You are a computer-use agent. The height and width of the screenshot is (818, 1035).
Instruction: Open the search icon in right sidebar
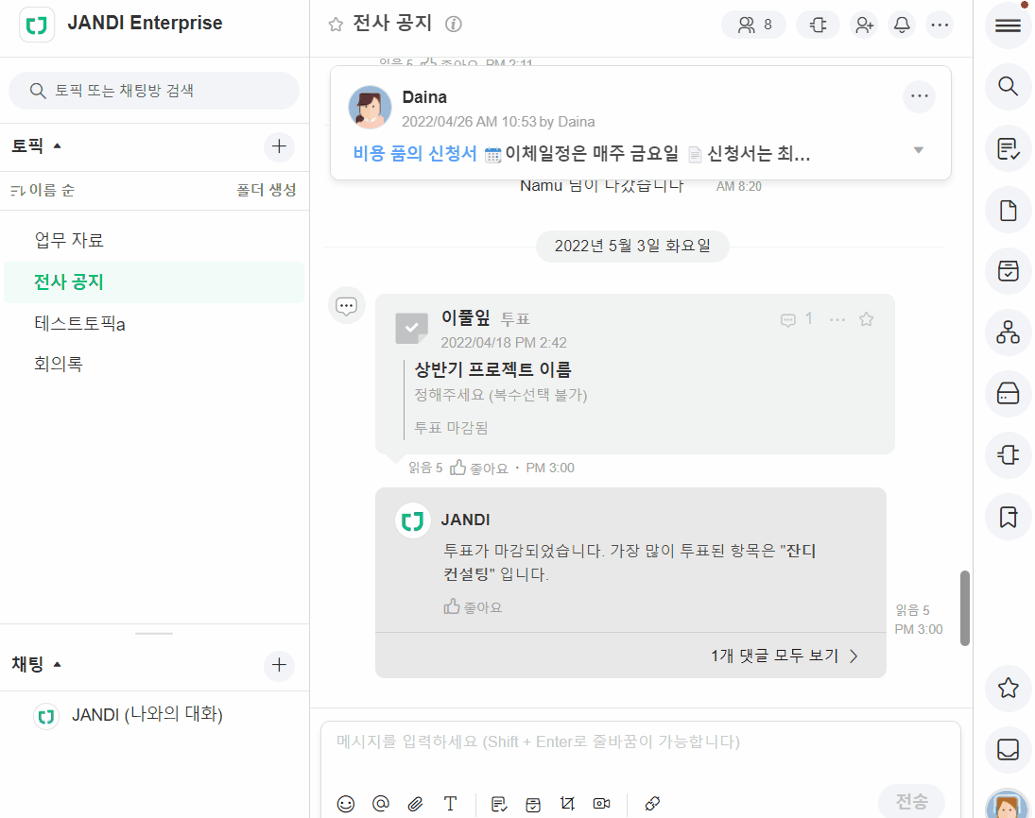coord(1008,87)
